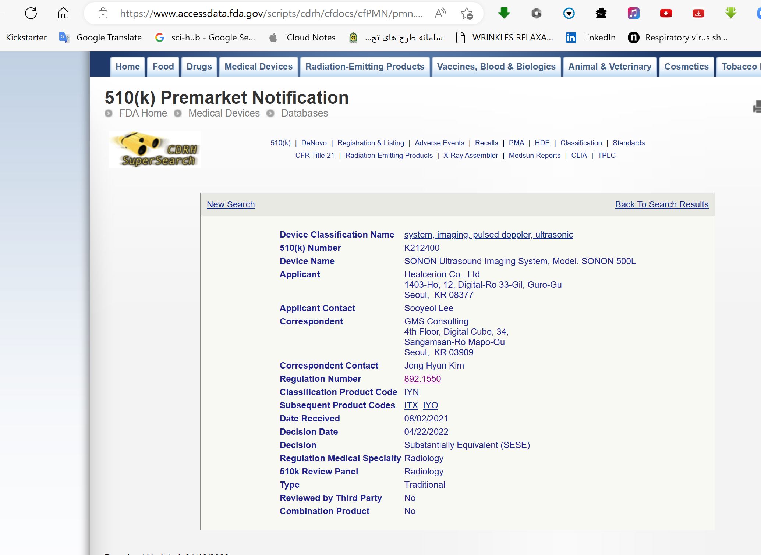Reload the page with the refresh icon
The width and height of the screenshot is (761, 555).
coord(31,14)
